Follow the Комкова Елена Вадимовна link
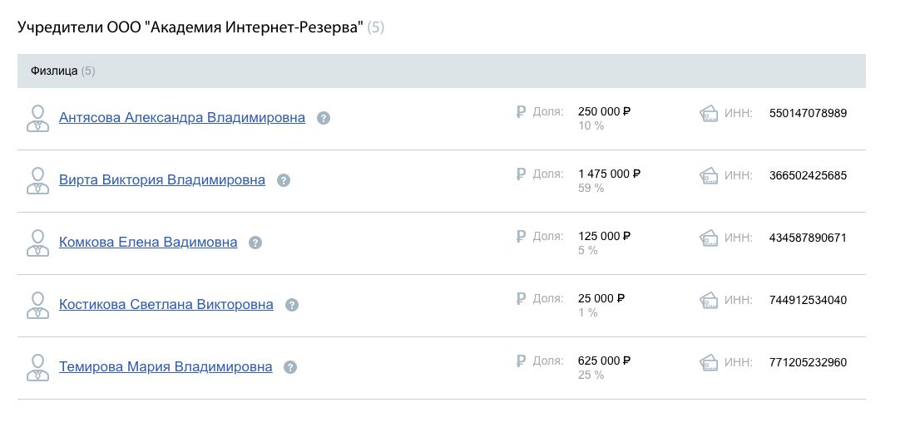Viewport: 905px width, 422px height. (148, 243)
